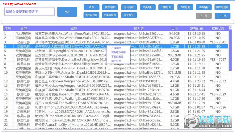Click the 搜索 search button
Screen dimensions: 235x132
pyautogui.click(x=67, y=12)
